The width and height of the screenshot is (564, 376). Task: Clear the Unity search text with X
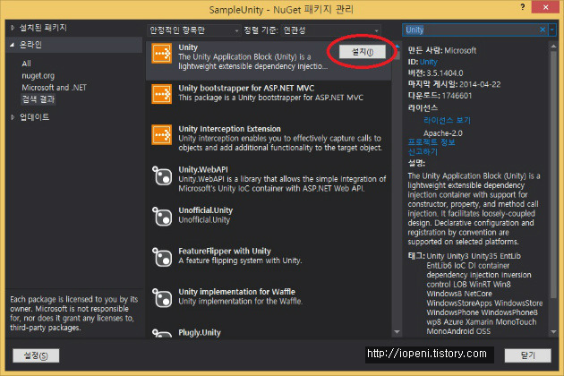click(543, 30)
